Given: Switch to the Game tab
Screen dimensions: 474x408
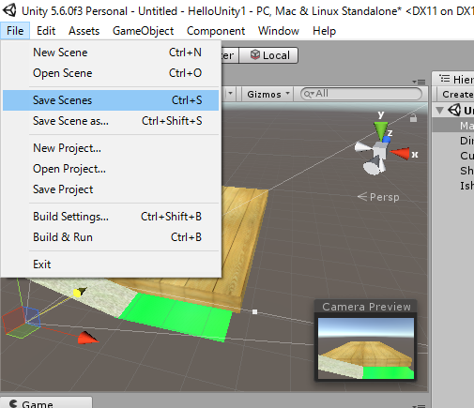Looking at the screenshot, I should coord(46,402).
